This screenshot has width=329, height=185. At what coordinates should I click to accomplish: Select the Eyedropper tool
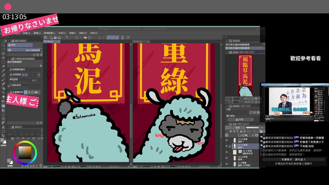3,71
